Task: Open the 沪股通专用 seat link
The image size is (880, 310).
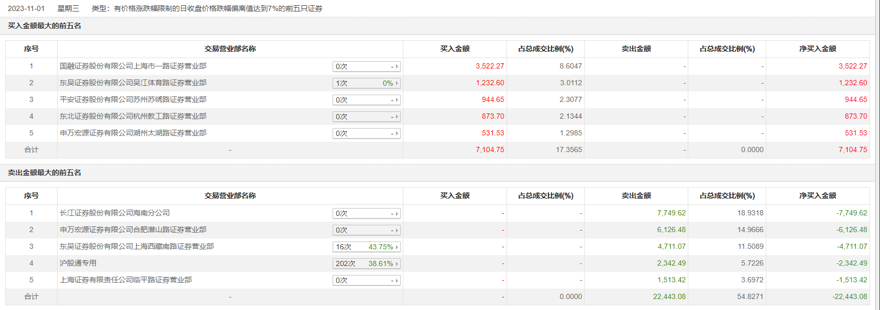Action: 78,263
